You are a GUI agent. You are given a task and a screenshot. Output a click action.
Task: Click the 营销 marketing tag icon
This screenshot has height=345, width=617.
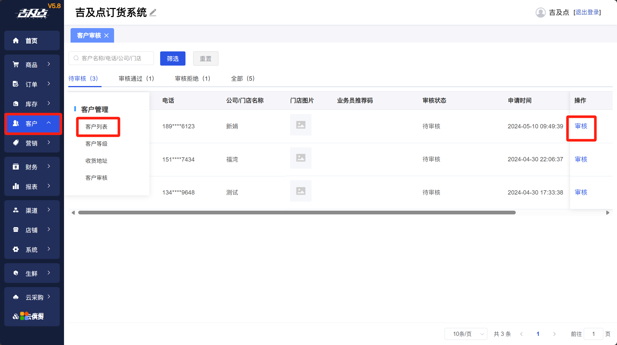[x=16, y=143]
